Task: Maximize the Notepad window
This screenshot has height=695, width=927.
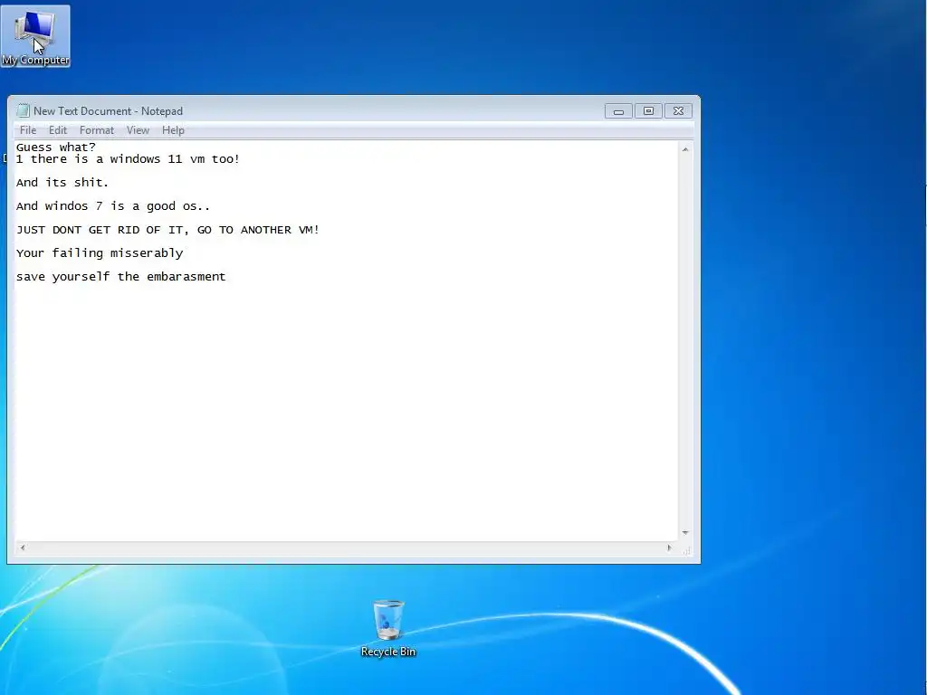Action: (648, 111)
